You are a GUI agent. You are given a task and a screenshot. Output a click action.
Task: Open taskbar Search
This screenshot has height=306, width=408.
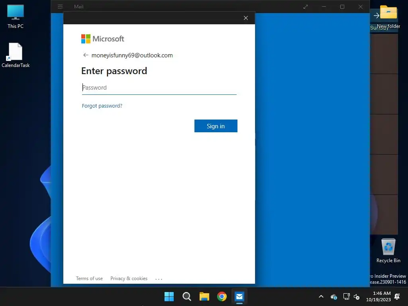pos(186,296)
